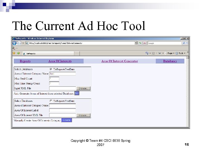Open the Feeds icon dropdown arrow
Image resolution: width=201 pixels, height=151 pixels.
tap(157, 53)
